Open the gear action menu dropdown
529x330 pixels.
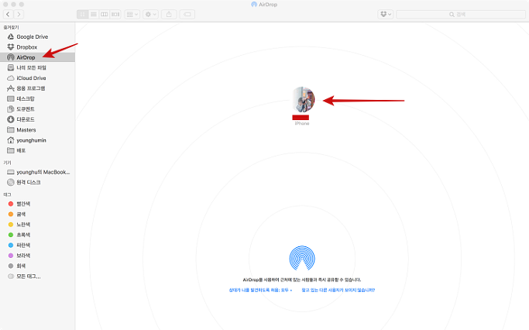(x=150, y=14)
